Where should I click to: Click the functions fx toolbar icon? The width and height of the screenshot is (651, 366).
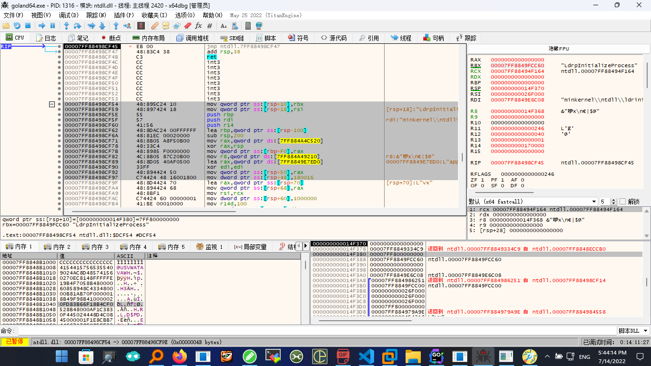pos(198,26)
